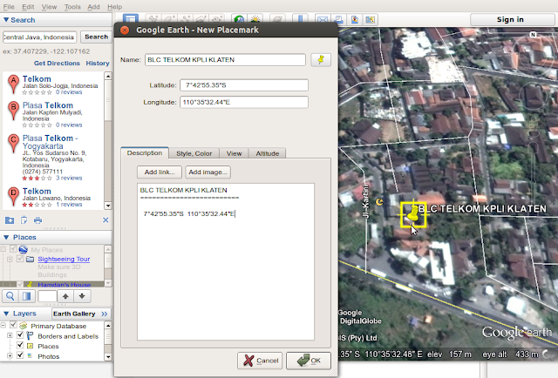
Task: Toggle the Borders and Labels checkbox
Action: [20, 335]
